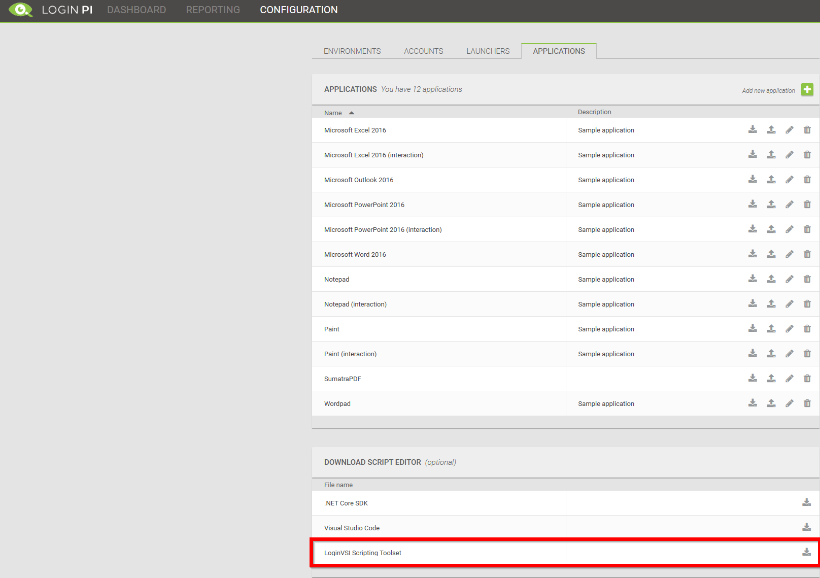Select the Microsoft Outlook 2016 name
The height and width of the screenshot is (578, 820).
[359, 180]
